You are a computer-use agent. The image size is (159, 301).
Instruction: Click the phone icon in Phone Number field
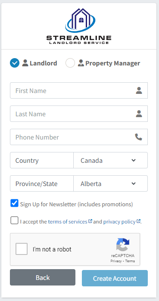coord(138,137)
